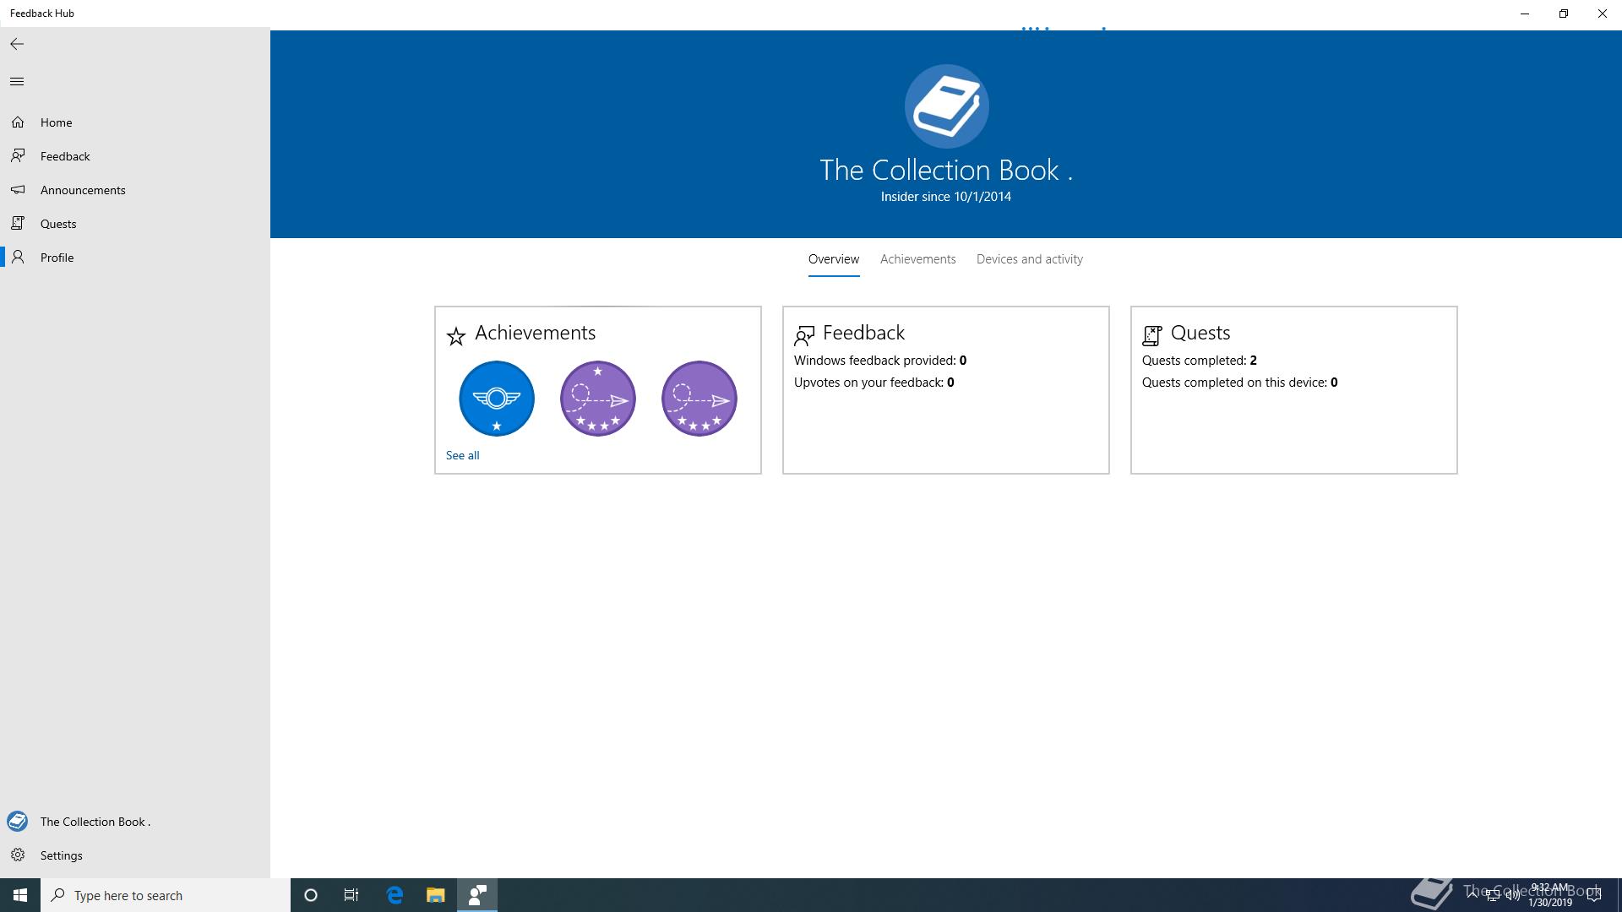This screenshot has width=1622, height=912.
Task: Click the Profile nav icon
Action: [x=18, y=258]
